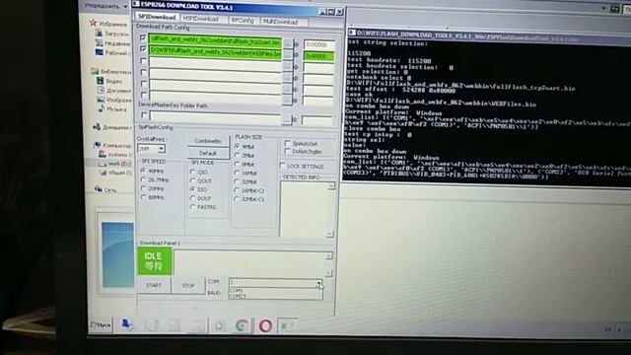
Task: Uncheck the fullflash_tcp2uart.bin file checkbox
Action: pos(143,37)
